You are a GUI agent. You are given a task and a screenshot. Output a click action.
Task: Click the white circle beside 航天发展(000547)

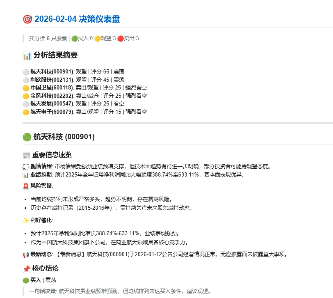click(x=26, y=104)
